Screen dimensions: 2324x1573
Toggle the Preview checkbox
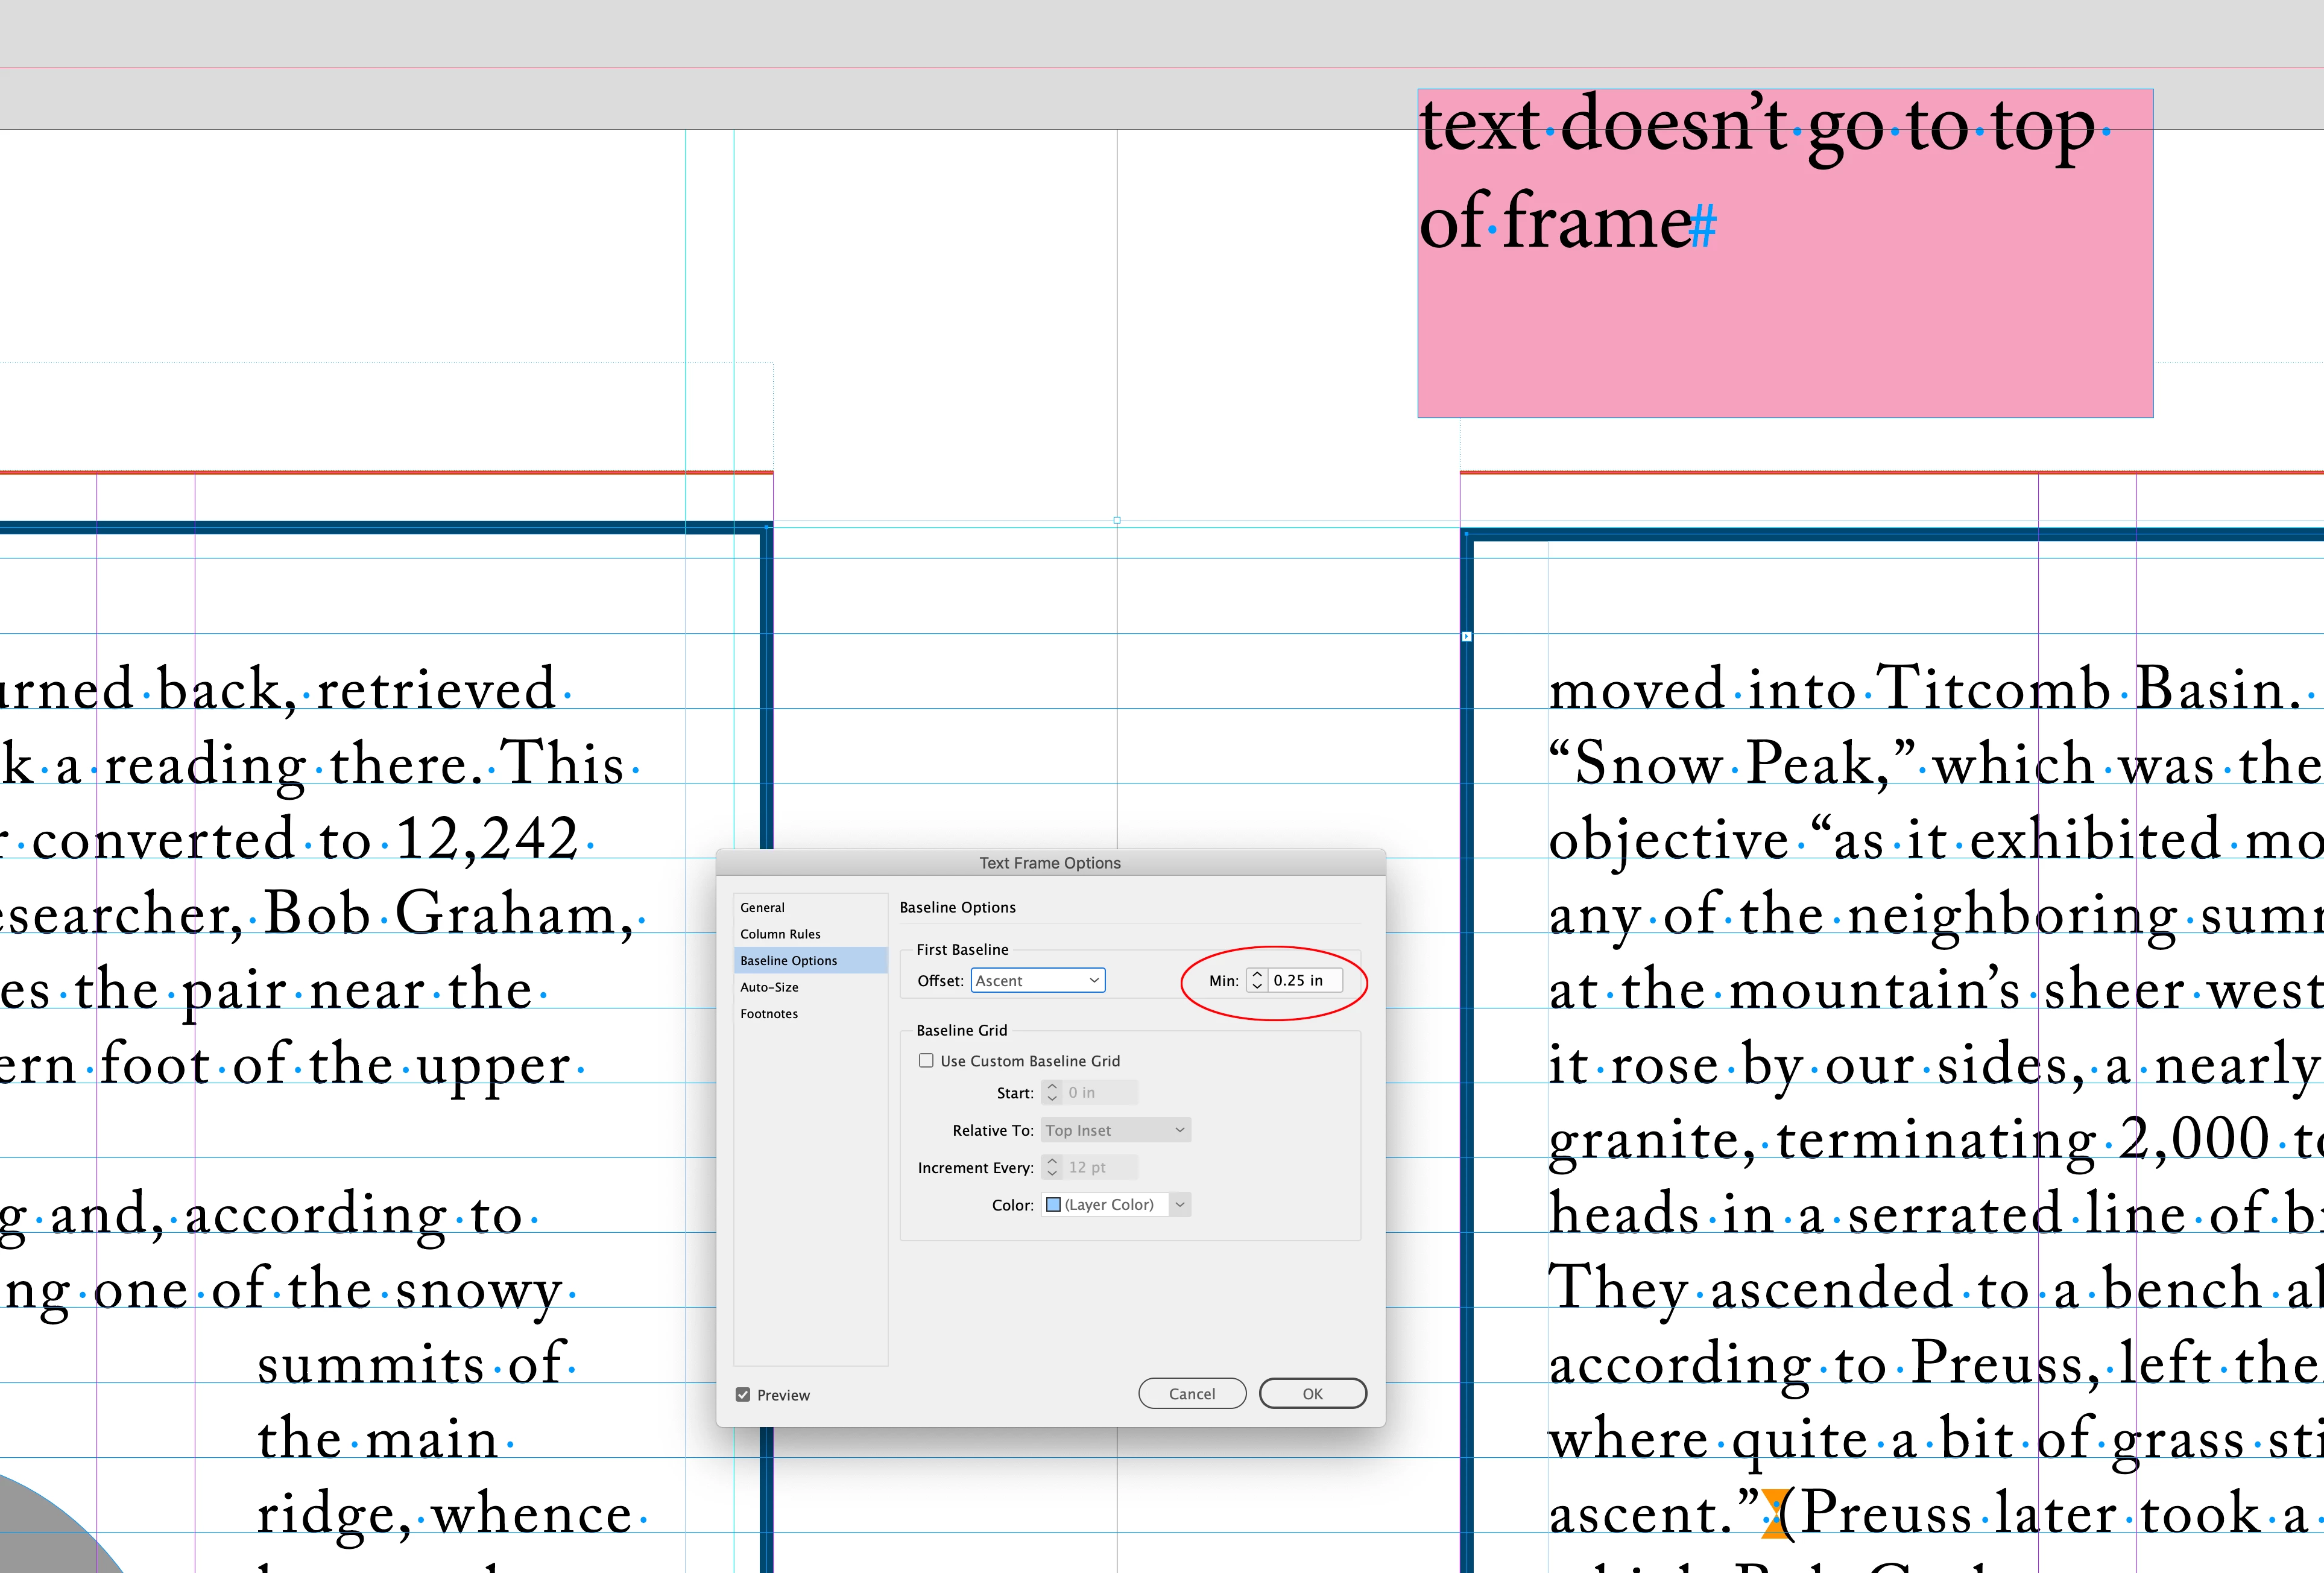[x=743, y=1395]
